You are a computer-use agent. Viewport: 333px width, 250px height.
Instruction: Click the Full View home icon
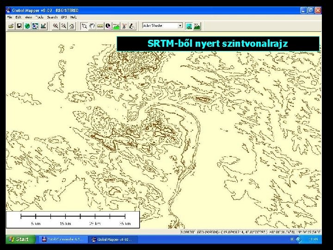(x=72, y=26)
